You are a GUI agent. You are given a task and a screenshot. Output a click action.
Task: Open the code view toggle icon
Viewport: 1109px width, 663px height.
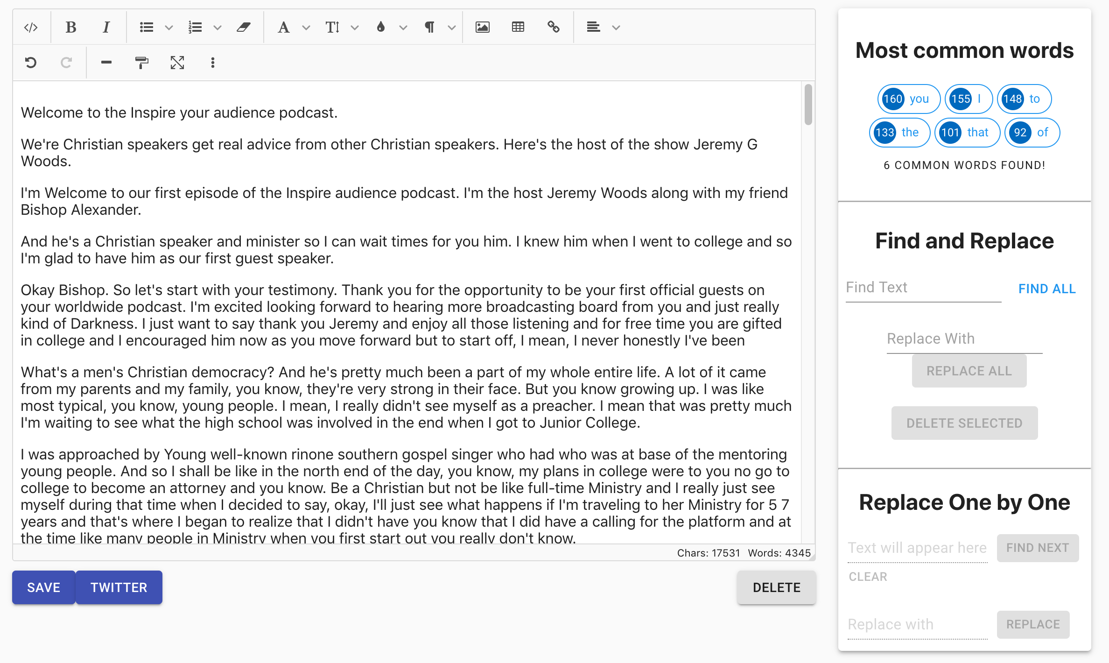(x=31, y=28)
